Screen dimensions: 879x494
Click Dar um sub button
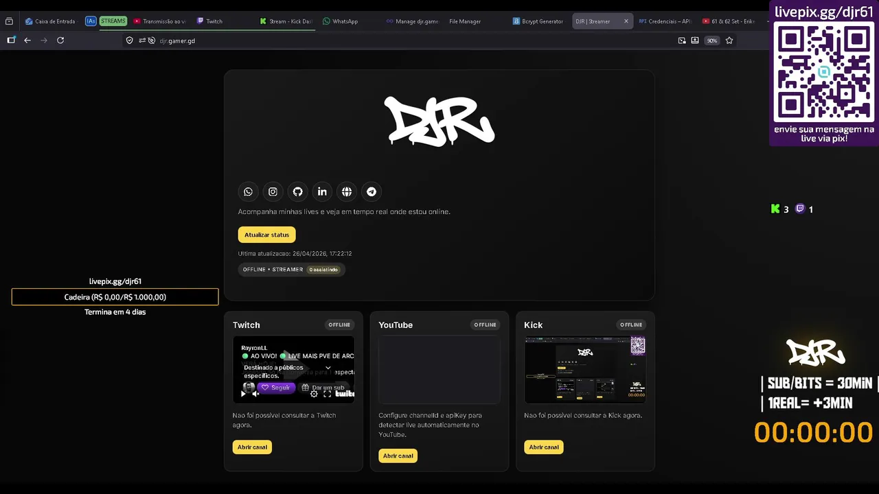[x=323, y=388]
